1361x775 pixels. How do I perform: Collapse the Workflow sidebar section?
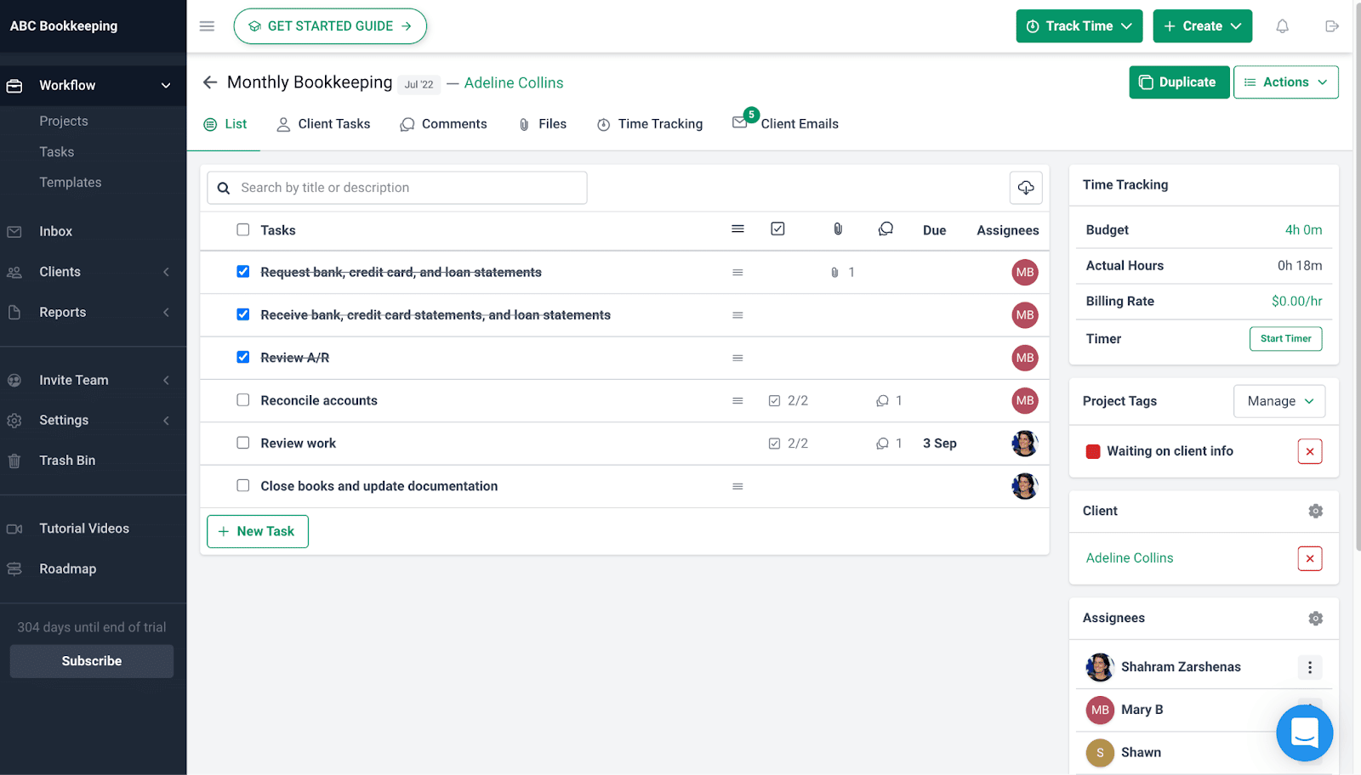(166, 86)
